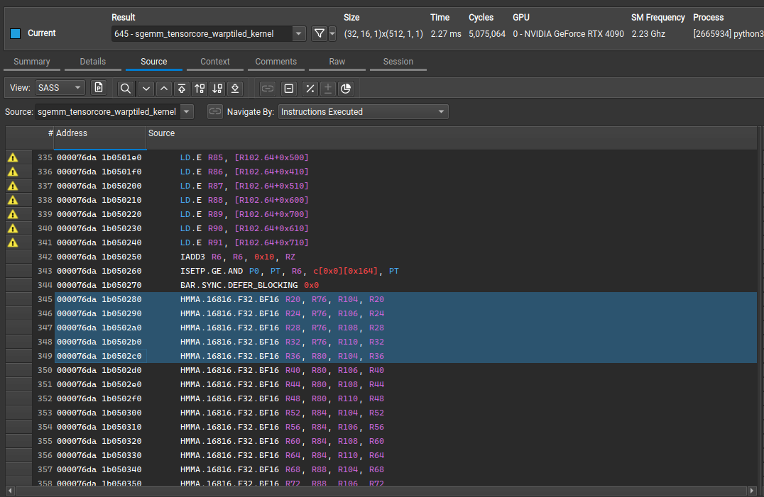The image size is (764, 497).
Task: Expand the Result kernel selection dropdown
Action: (x=299, y=34)
